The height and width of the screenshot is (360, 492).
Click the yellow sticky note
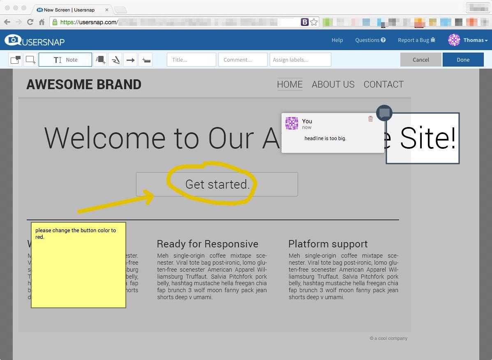pos(78,267)
